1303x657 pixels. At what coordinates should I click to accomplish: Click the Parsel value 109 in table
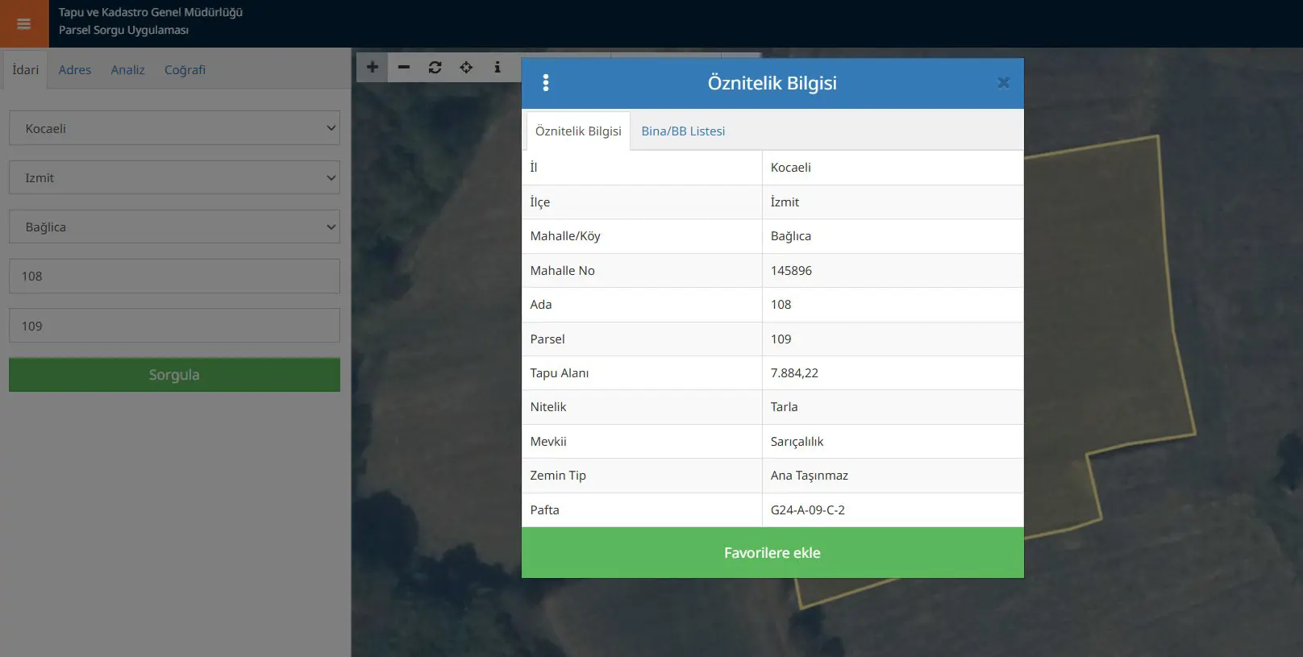pos(781,339)
